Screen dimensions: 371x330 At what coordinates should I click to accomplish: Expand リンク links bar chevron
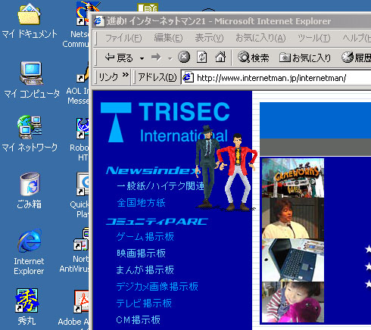pos(126,75)
